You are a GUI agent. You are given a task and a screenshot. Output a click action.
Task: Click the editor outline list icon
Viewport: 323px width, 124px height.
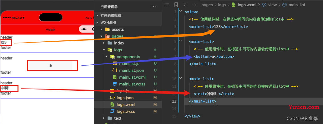[x=167, y=5]
